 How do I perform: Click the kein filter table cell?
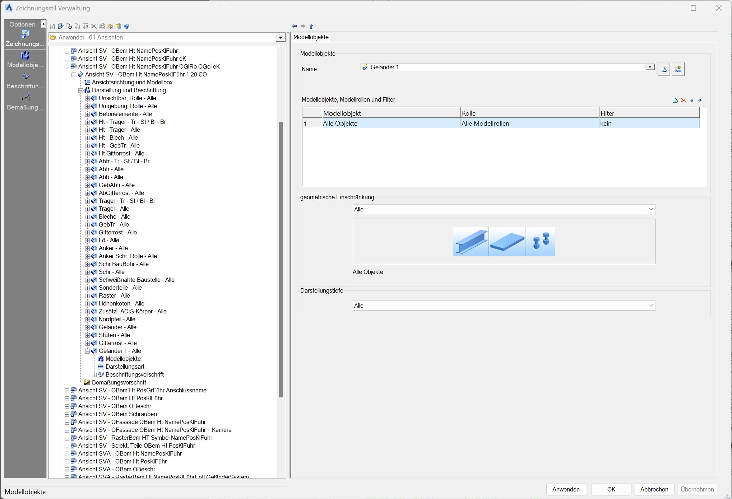(649, 123)
